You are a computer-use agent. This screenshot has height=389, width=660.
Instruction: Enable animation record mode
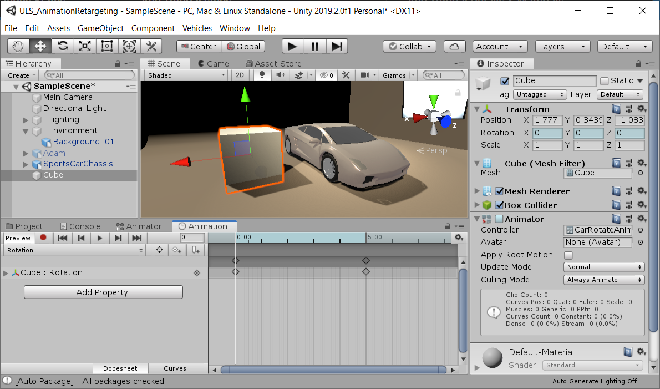coord(43,238)
